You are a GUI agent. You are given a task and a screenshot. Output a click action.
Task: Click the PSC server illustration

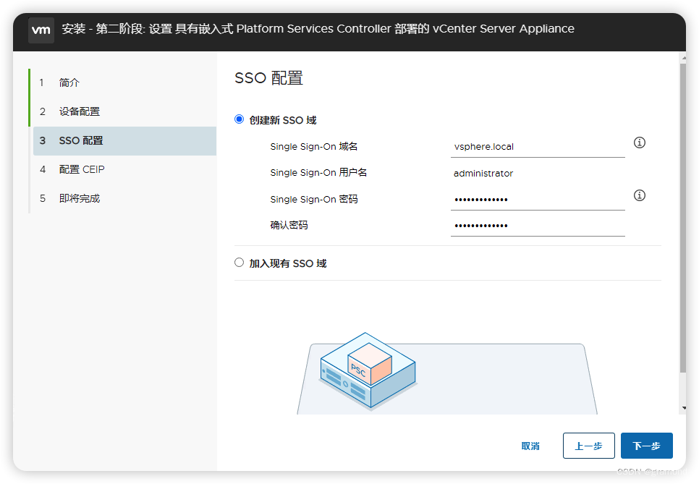click(368, 371)
